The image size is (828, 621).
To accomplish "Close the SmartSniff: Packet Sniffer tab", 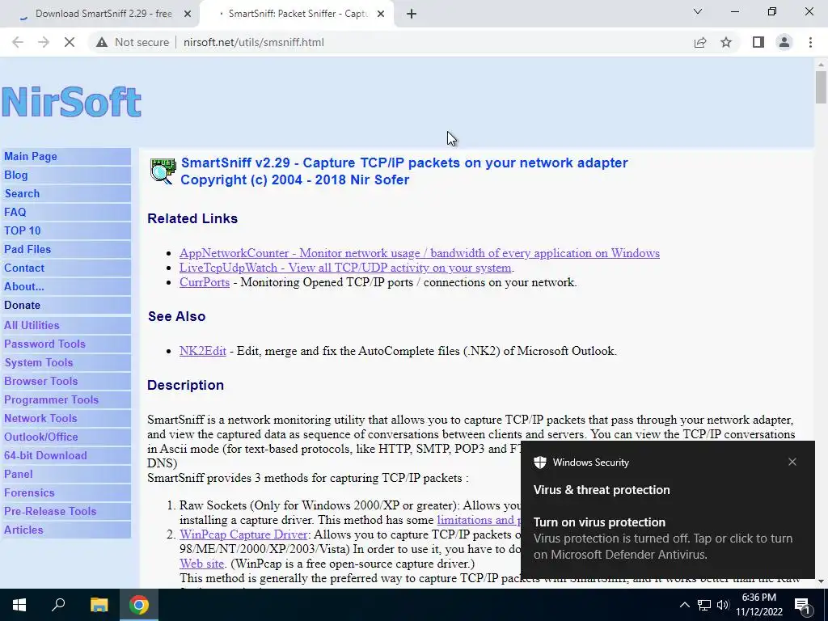I will [381, 14].
